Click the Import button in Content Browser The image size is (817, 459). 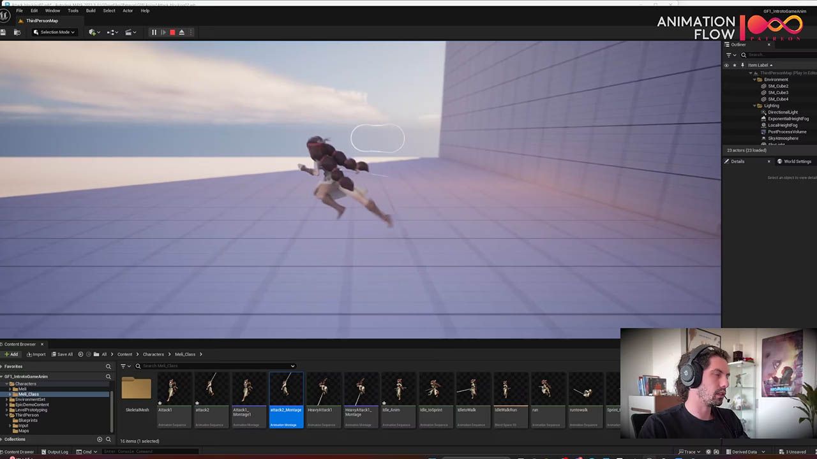click(x=36, y=354)
